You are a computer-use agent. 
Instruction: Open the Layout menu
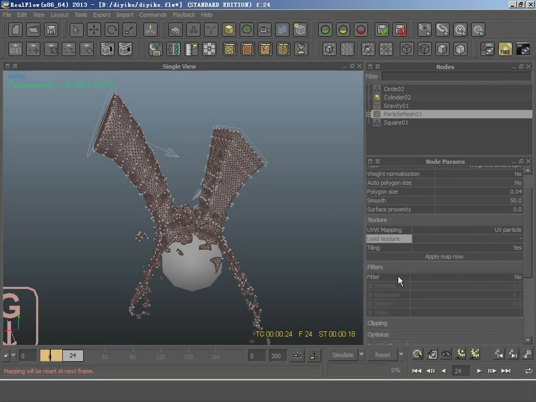point(60,15)
